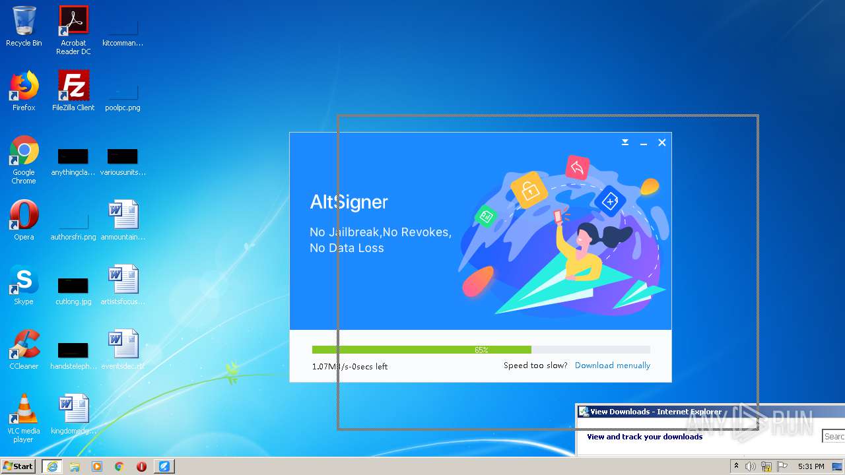The image size is (845, 475).
Task: Open Windows Explorer folder in taskbar
Action: (x=75, y=466)
